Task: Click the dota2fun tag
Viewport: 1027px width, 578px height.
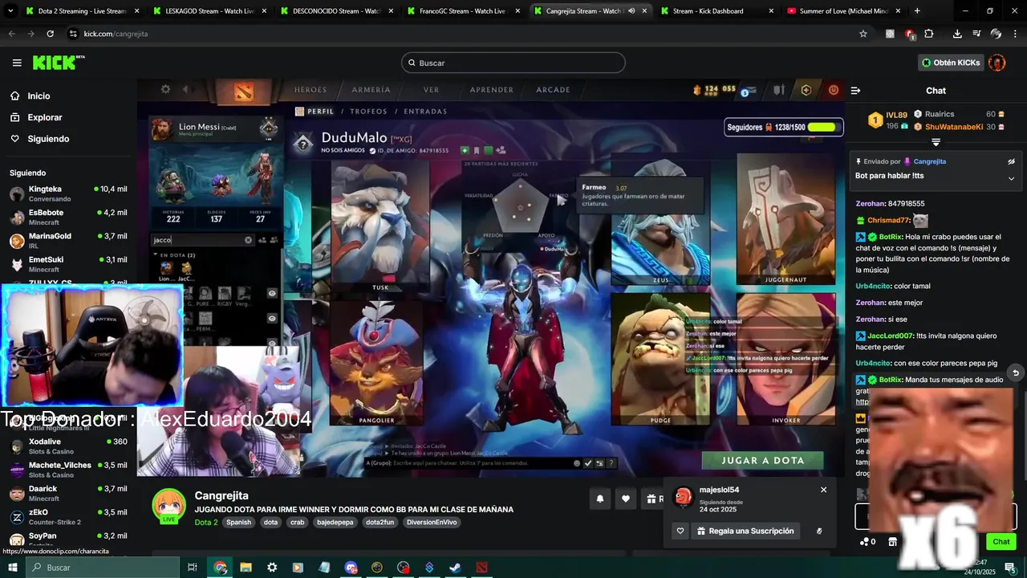Action: point(380,523)
